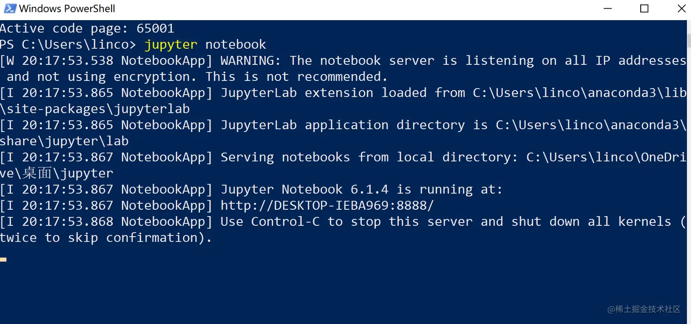
Task: Click "Use Control-C to stop this server" text
Action: click(346, 222)
